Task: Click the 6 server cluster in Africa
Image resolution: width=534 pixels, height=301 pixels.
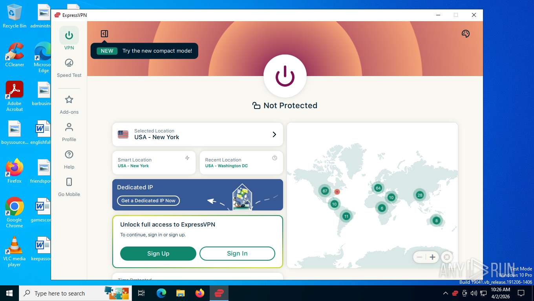Action: click(382, 208)
